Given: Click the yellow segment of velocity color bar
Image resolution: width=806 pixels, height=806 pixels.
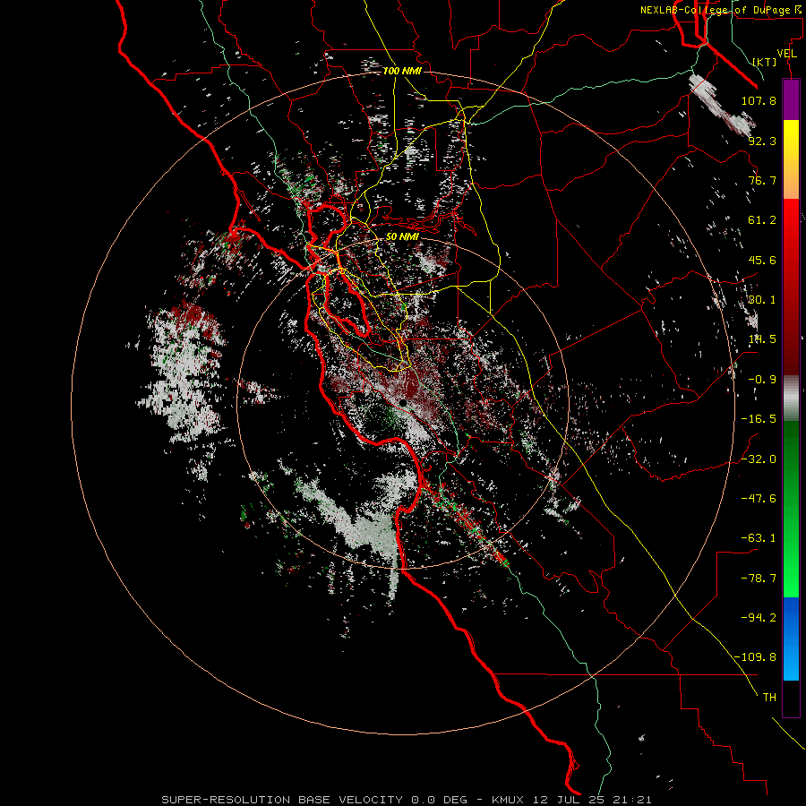Looking at the screenshot, I should [x=791, y=159].
